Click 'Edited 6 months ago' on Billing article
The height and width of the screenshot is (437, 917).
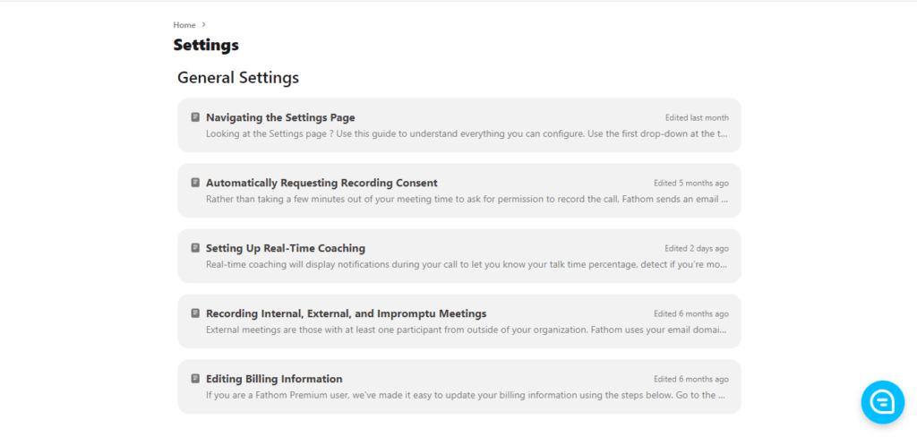691,379
